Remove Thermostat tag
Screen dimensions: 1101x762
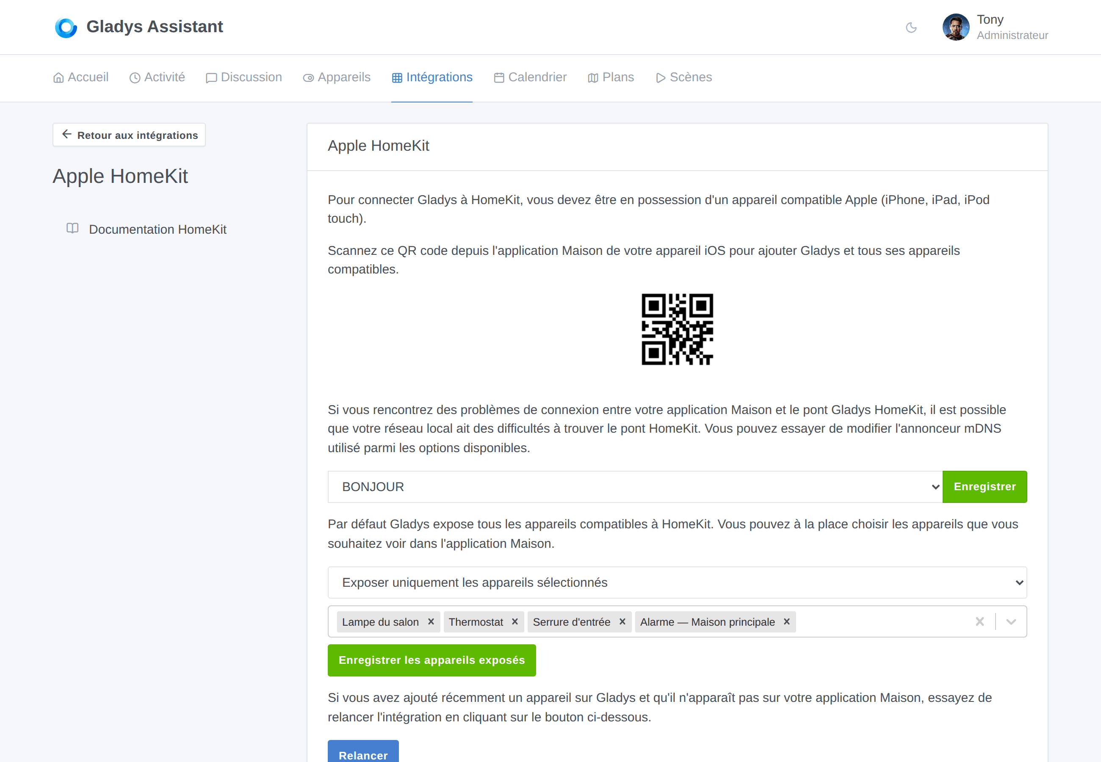(515, 621)
